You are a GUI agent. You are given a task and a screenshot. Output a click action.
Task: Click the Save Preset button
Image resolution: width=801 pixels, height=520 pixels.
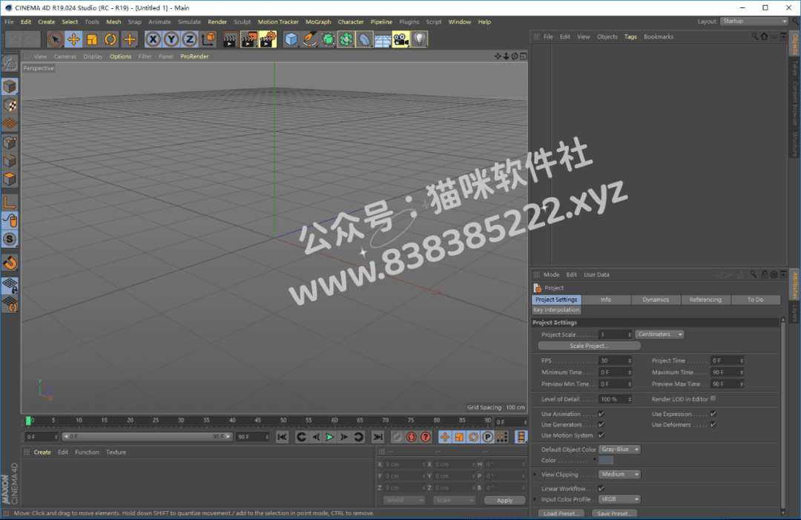pyautogui.click(x=615, y=513)
